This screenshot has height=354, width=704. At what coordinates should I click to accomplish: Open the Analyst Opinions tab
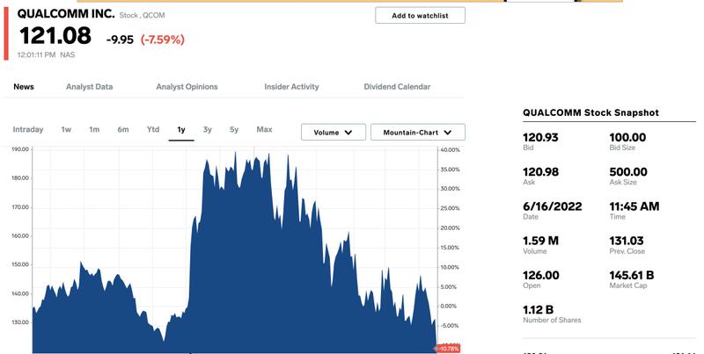coord(187,87)
